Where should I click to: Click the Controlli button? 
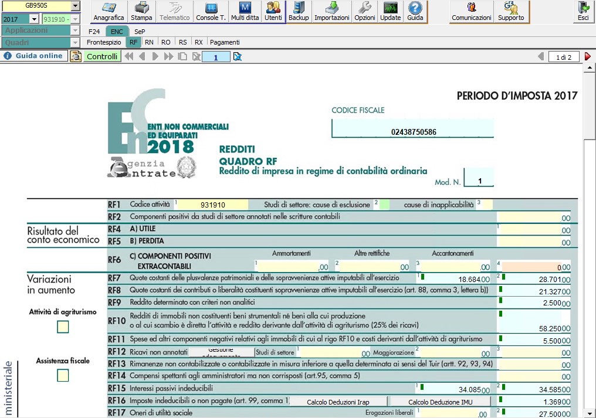(102, 56)
